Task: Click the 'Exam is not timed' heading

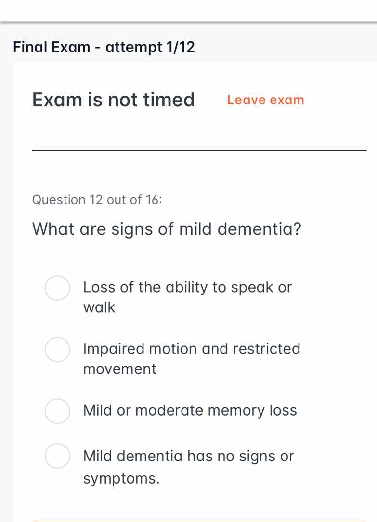Action: coord(113,100)
